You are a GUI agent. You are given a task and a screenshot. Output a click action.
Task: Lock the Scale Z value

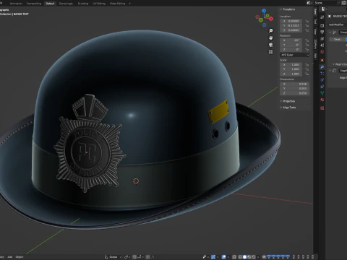coord(307,74)
